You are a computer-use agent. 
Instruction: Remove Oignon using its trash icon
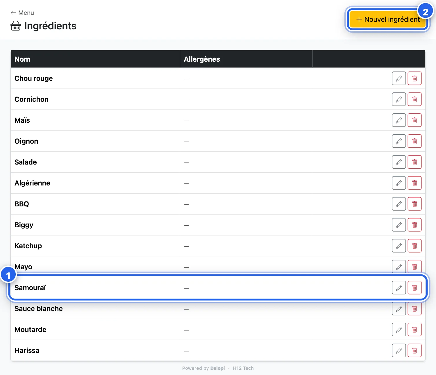[414, 141]
